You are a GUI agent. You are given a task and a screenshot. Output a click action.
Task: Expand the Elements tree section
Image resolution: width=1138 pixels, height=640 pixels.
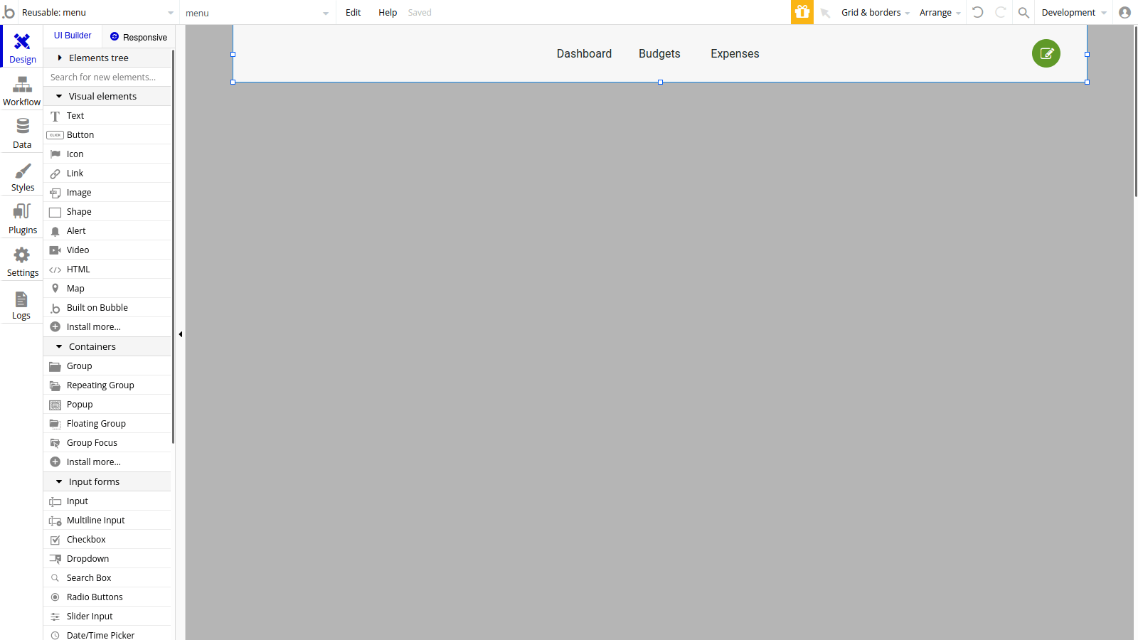107,58
